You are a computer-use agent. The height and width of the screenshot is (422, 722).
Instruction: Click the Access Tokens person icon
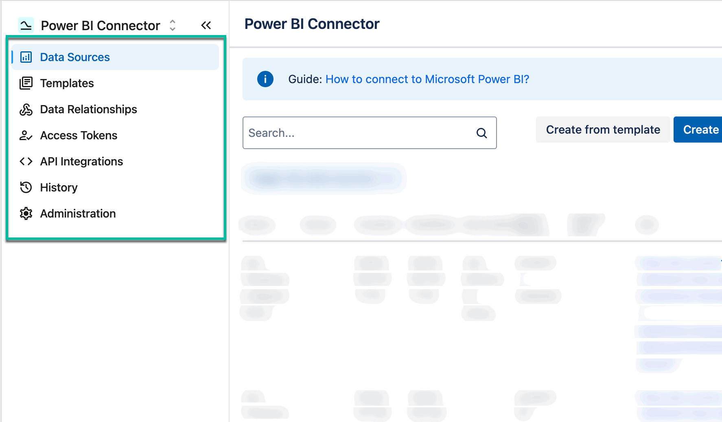26,135
